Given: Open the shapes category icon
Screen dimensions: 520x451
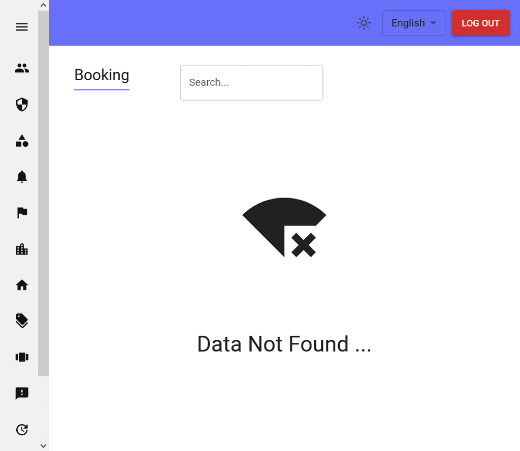Looking at the screenshot, I should (x=22, y=141).
